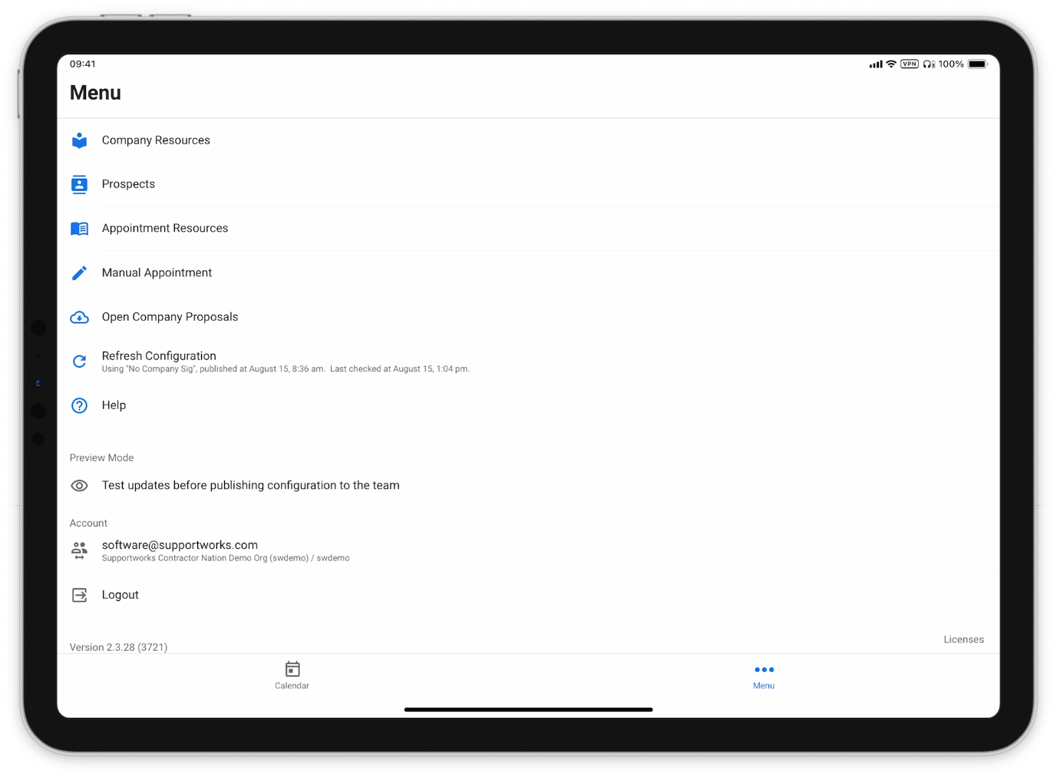Tap the Logout exit icon
The width and height of the screenshot is (1057, 773).
[79, 595]
